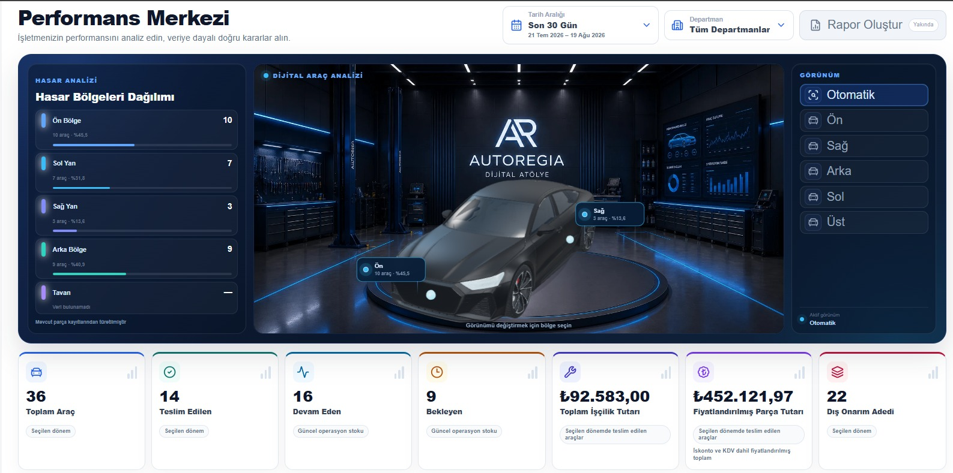Switch the car view to Sağ

pos(864,146)
